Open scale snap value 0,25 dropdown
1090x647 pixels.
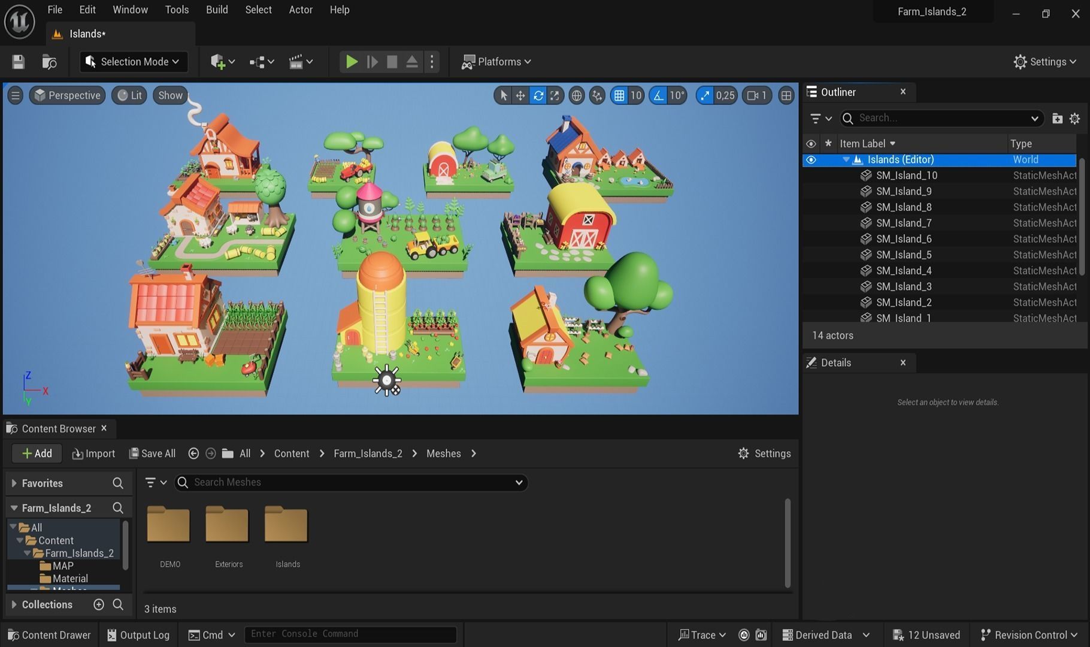(x=725, y=95)
